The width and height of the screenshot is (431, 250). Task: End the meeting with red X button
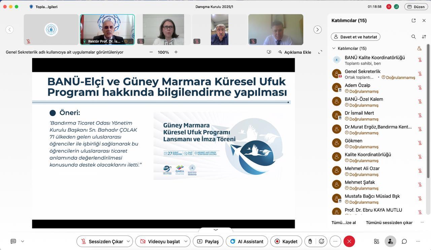pyautogui.click(x=349, y=241)
